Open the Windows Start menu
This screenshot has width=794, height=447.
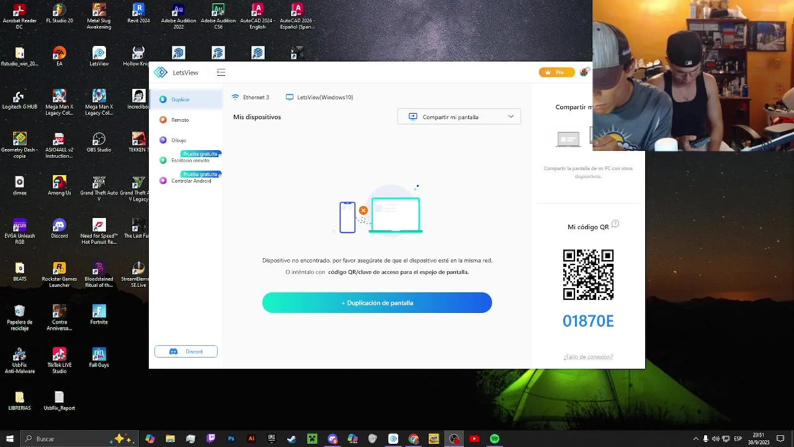click(x=10, y=438)
